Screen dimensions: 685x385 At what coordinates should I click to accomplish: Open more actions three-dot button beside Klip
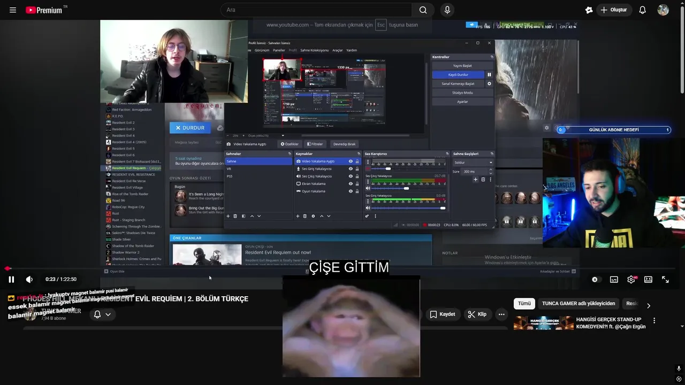[x=501, y=314]
